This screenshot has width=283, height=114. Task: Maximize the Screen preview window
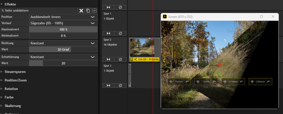tap(261, 17)
